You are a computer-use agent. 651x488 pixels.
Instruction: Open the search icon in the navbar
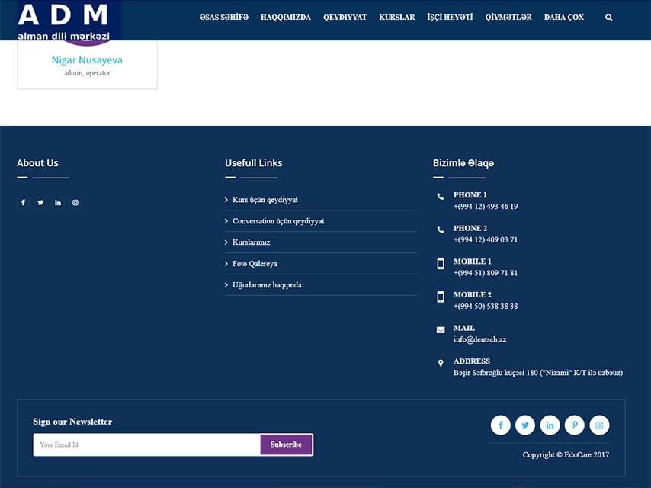click(x=608, y=18)
